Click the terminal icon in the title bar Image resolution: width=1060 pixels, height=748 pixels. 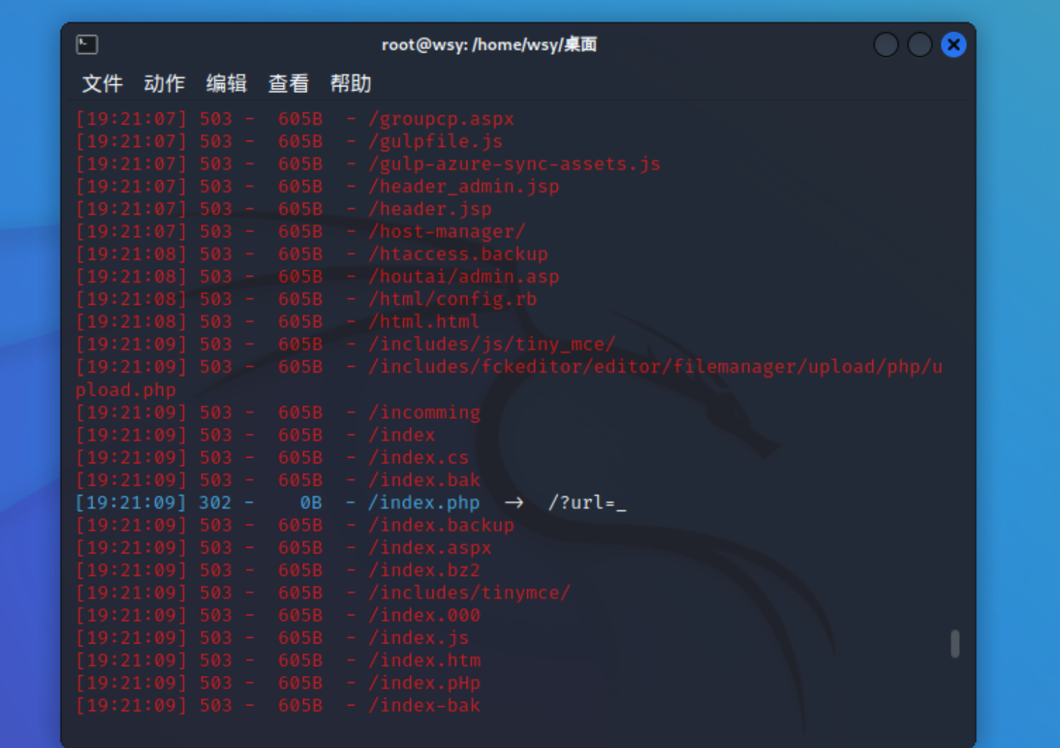pyautogui.click(x=87, y=45)
